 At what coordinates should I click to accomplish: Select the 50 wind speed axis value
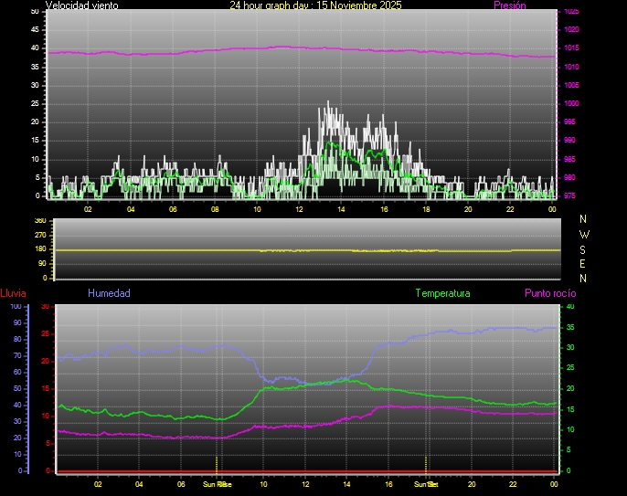tap(35, 11)
